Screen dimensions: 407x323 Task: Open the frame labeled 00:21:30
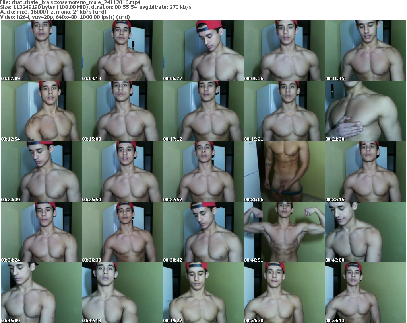366,111
